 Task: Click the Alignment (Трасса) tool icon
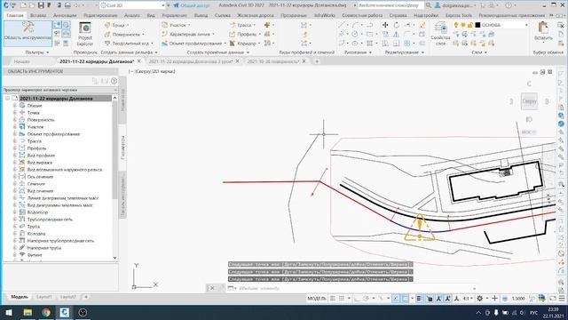click(233, 25)
